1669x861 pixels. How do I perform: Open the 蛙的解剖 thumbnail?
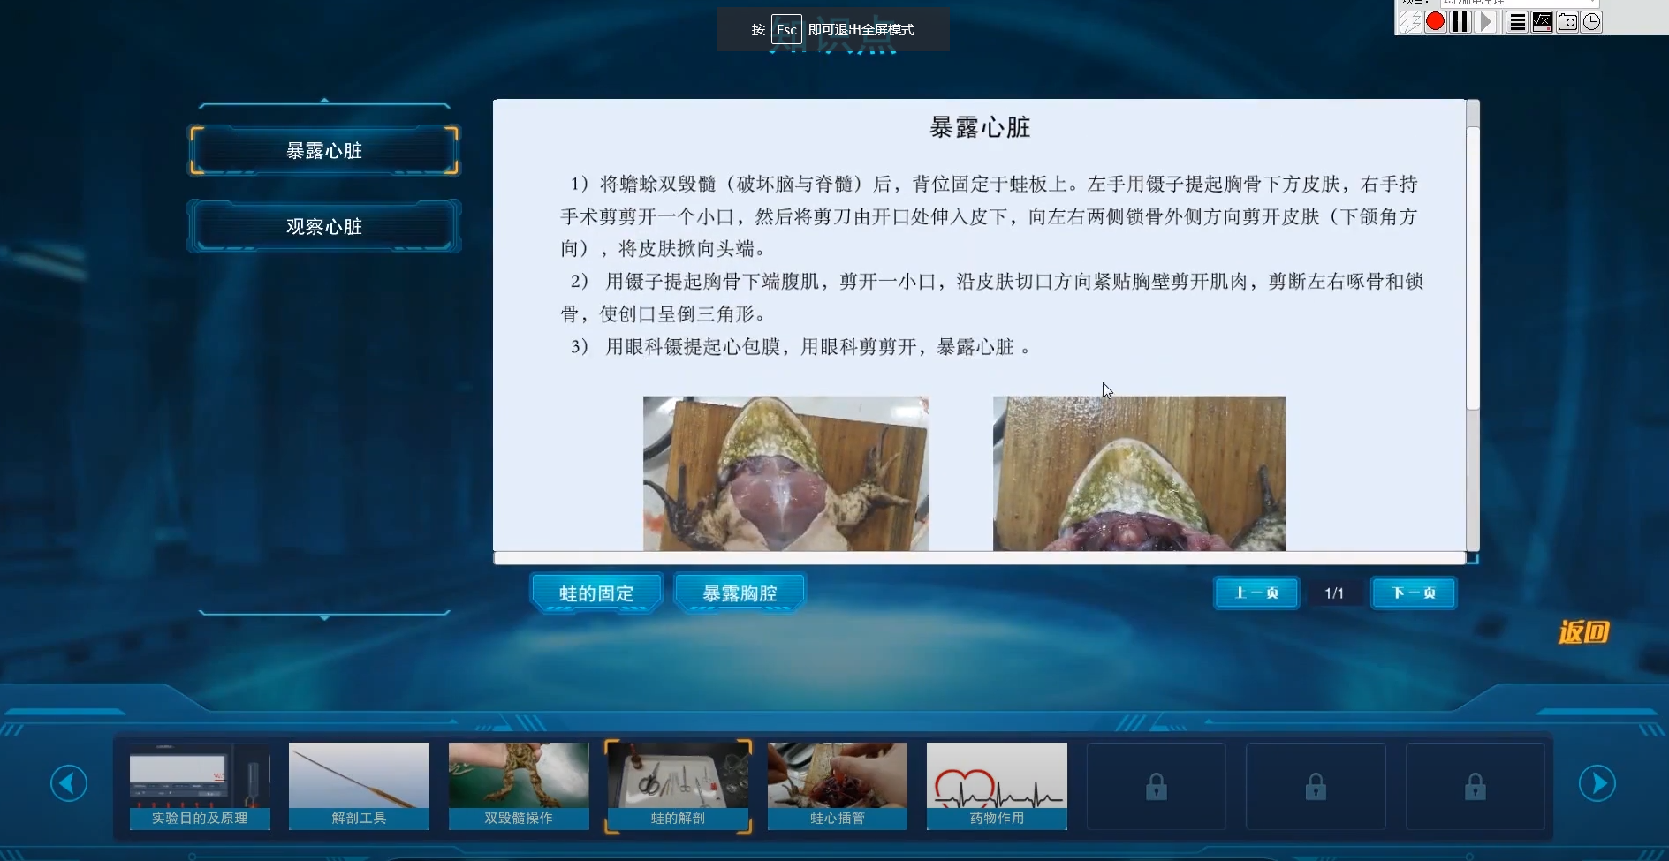click(678, 786)
